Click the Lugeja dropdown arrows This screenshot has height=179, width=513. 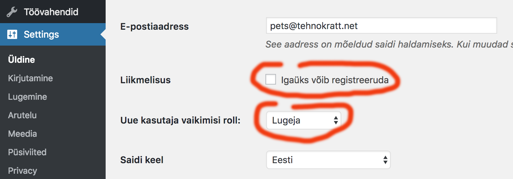[335, 120]
